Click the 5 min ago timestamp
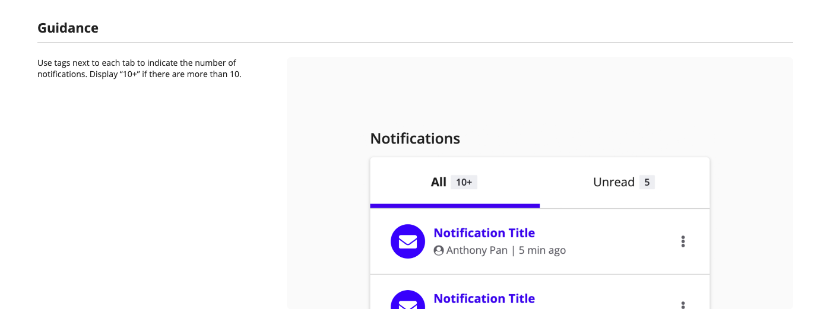The width and height of the screenshot is (830, 309). click(x=542, y=250)
